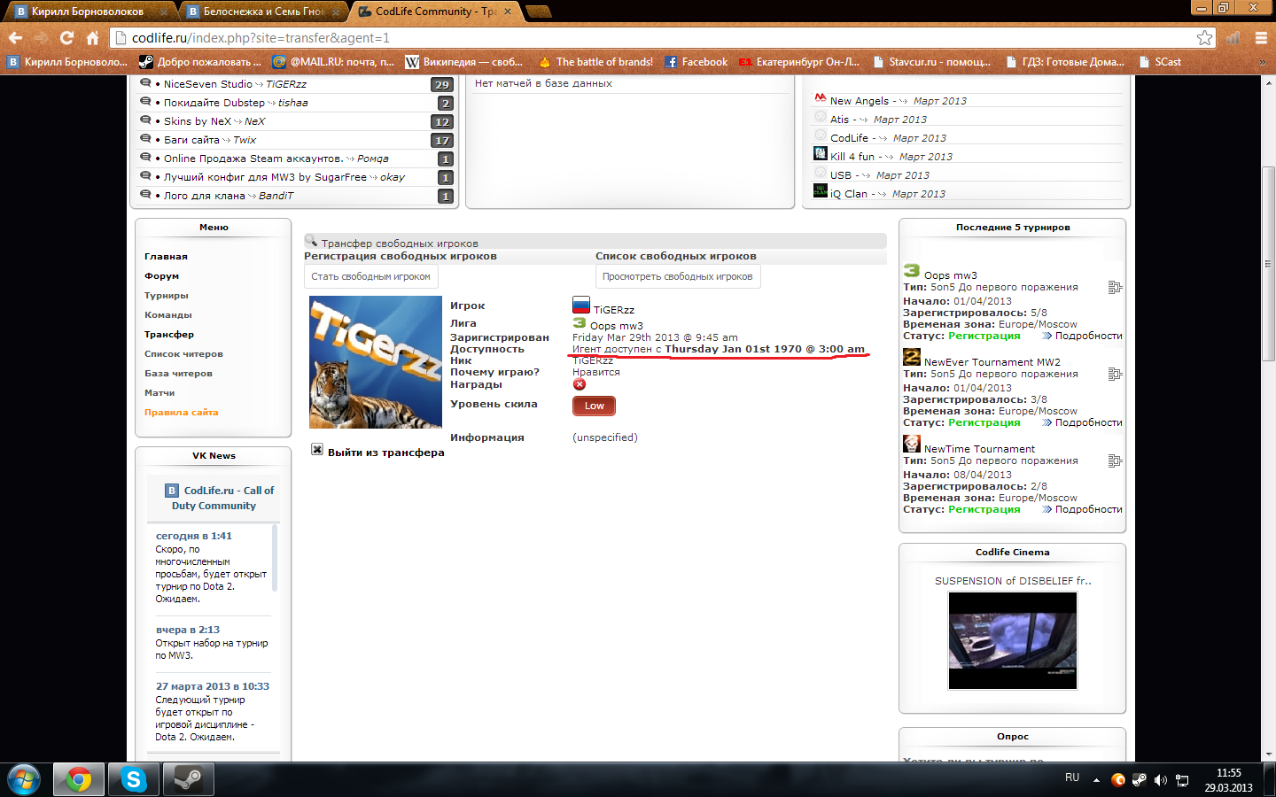1276x797 pixels.
Task: Play SUSPENSION of DISBELIEF video thumbnail
Action: coord(1013,640)
